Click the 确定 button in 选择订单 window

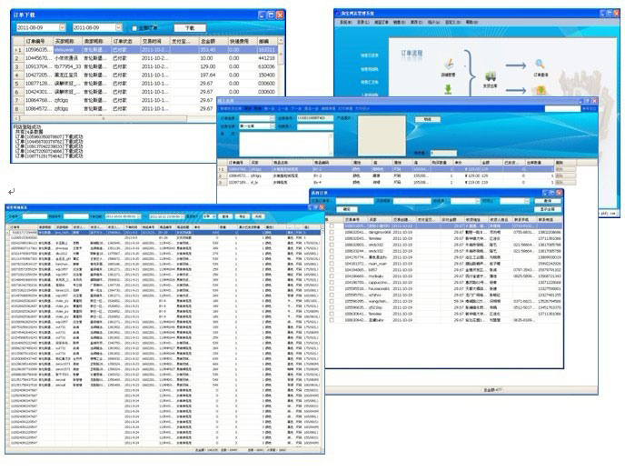[347, 209]
